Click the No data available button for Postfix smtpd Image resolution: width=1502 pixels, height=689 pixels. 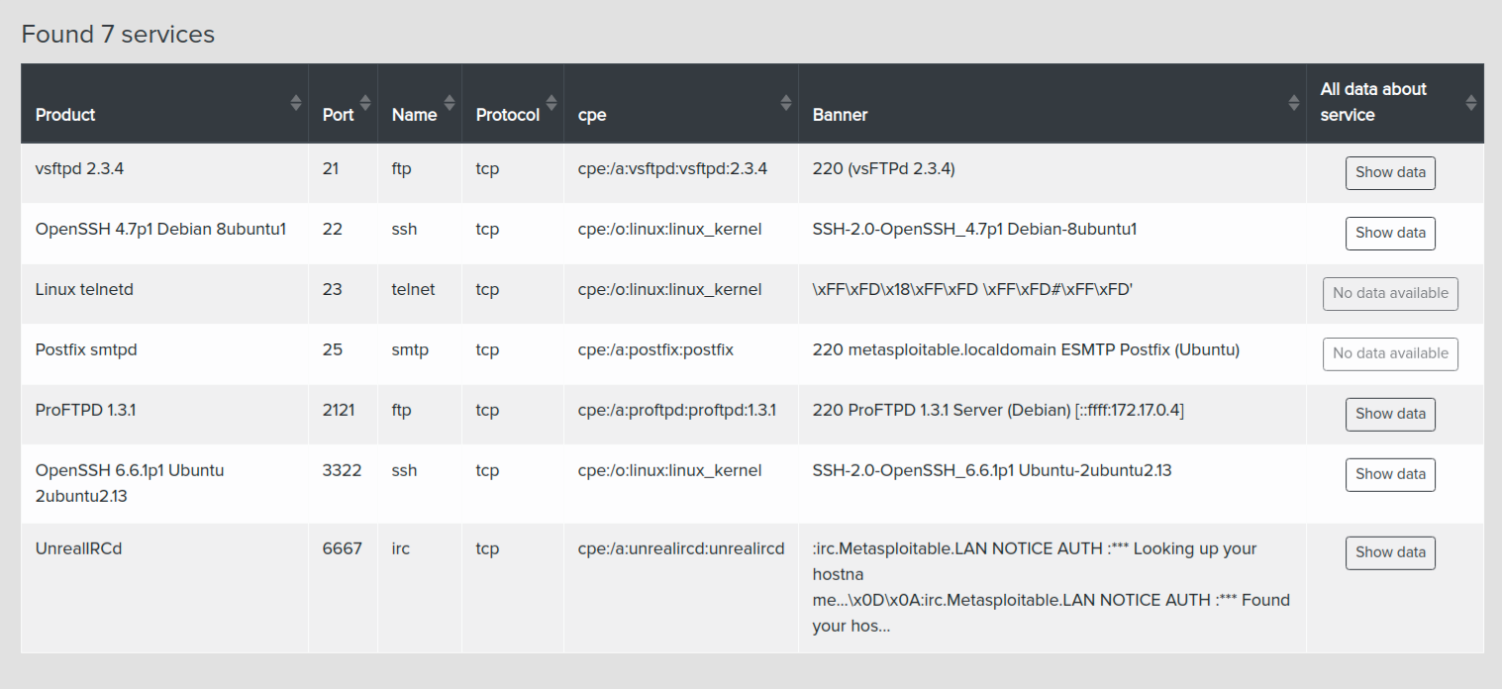[1390, 353]
